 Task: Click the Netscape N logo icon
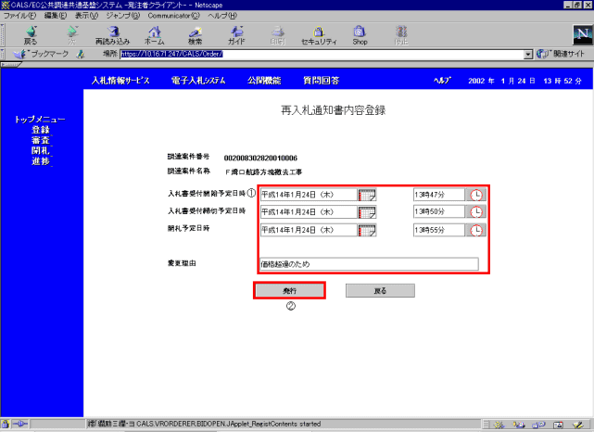point(583,35)
